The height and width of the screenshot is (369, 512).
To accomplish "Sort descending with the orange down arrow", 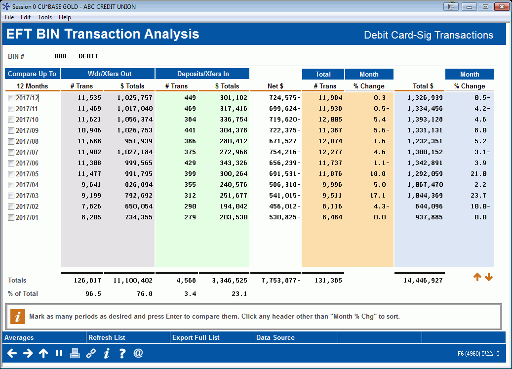I will pos(489,277).
